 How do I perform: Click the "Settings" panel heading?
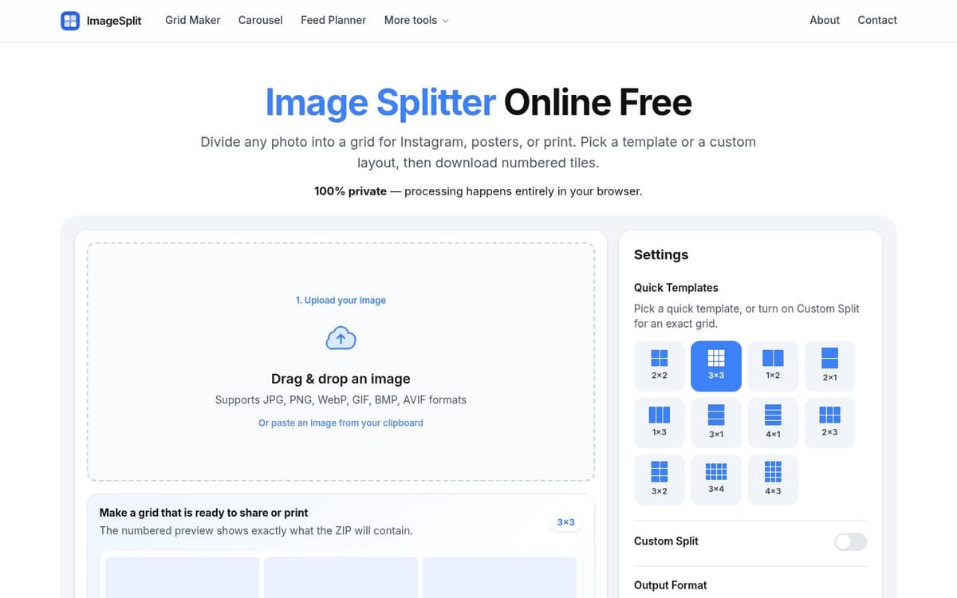coord(661,254)
